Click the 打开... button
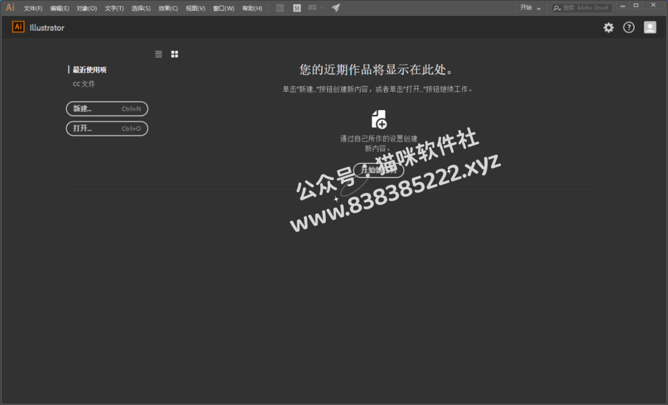 coord(107,128)
